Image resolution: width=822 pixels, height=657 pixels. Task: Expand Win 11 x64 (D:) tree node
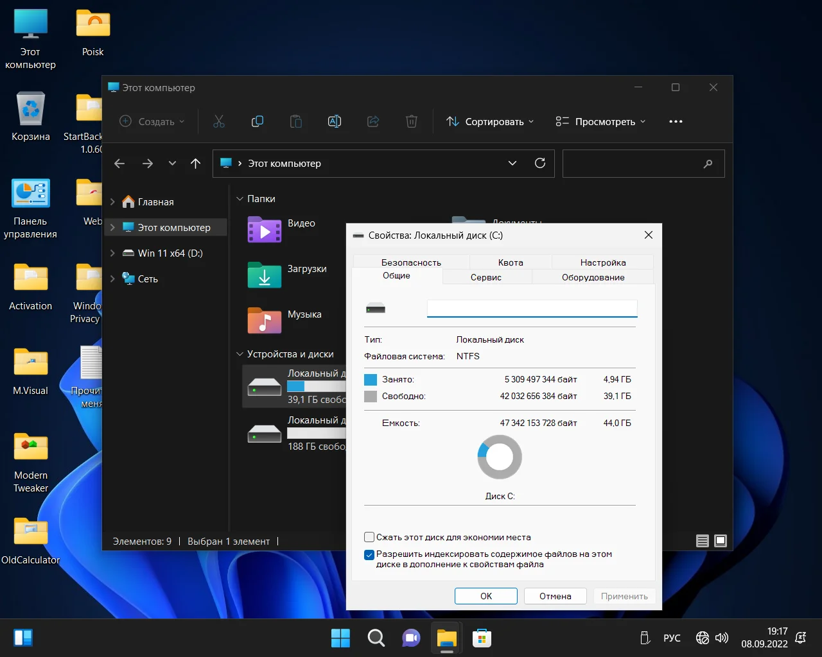(113, 253)
